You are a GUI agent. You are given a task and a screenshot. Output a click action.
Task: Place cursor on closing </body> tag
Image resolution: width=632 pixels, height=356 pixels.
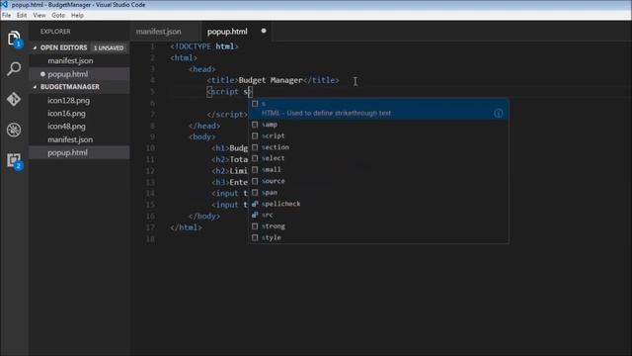click(204, 216)
